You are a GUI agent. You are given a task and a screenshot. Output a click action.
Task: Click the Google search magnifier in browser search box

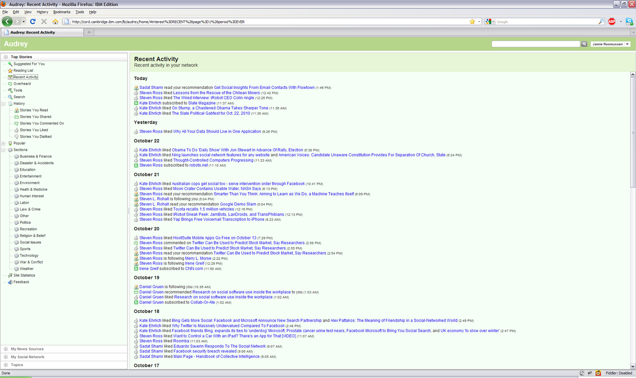(x=601, y=22)
